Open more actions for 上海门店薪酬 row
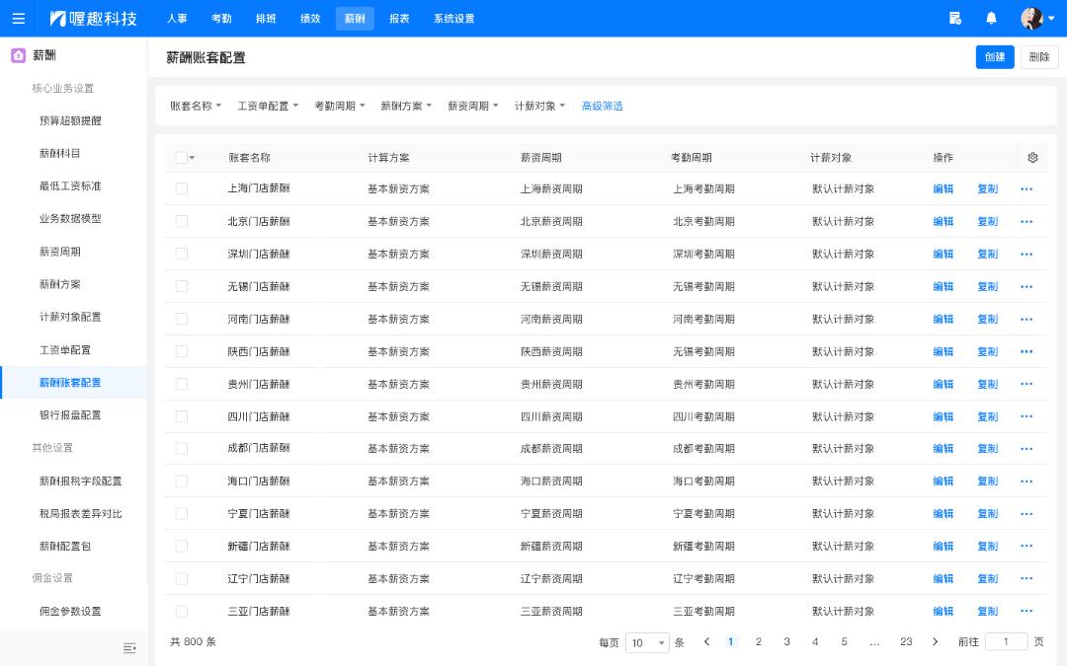The height and width of the screenshot is (666, 1067). click(1026, 189)
